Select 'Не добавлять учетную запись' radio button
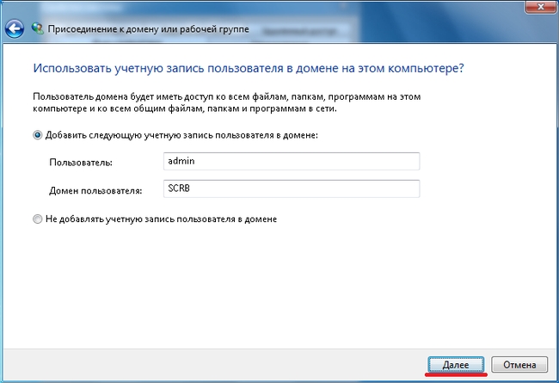 click(x=38, y=219)
